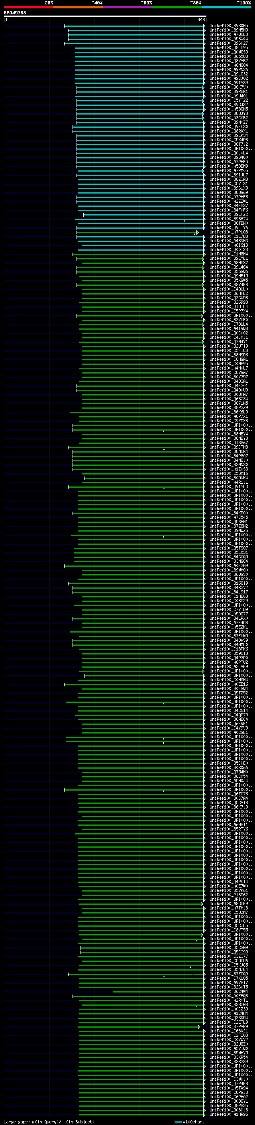The width and height of the screenshot is (255, 1125).
Task: Click the white query length bar
Action: click(105, 16)
